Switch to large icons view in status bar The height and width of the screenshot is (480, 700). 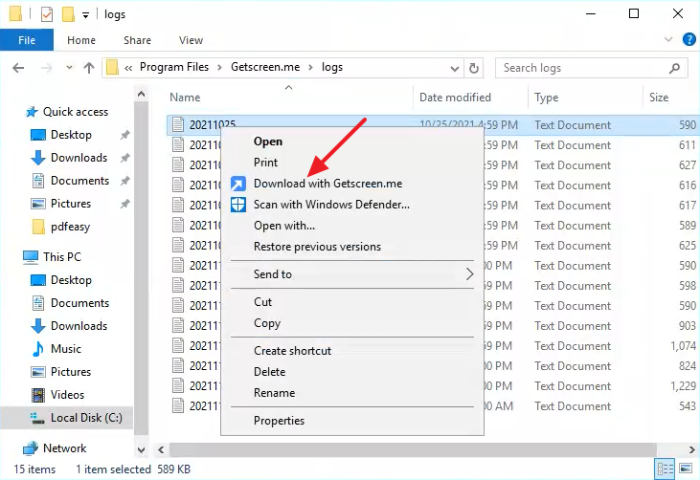(685, 469)
